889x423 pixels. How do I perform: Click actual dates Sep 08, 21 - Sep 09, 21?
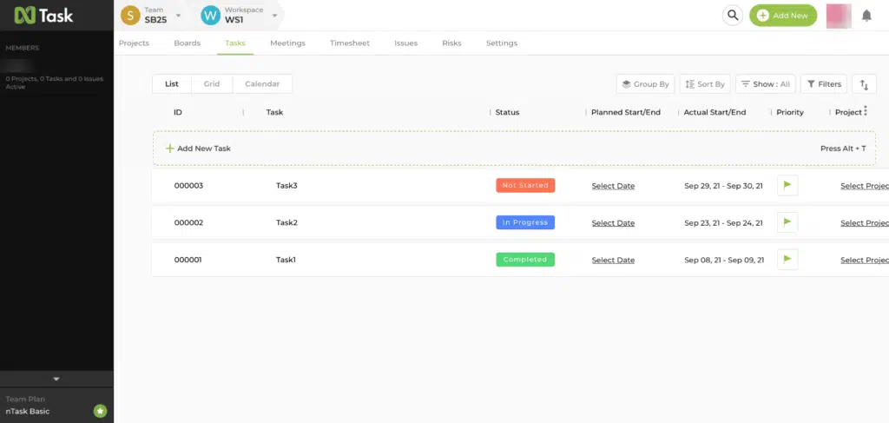(x=724, y=259)
